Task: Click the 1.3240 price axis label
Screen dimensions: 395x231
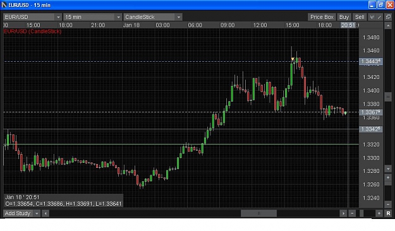Action: click(x=371, y=198)
